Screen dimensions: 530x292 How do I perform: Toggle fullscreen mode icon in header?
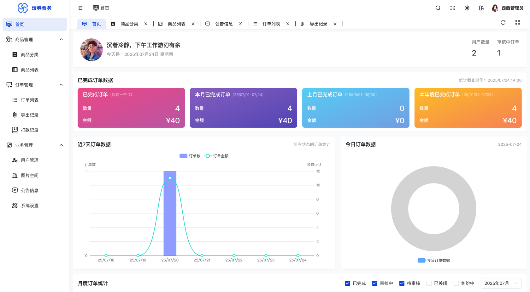(x=452, y=8)
